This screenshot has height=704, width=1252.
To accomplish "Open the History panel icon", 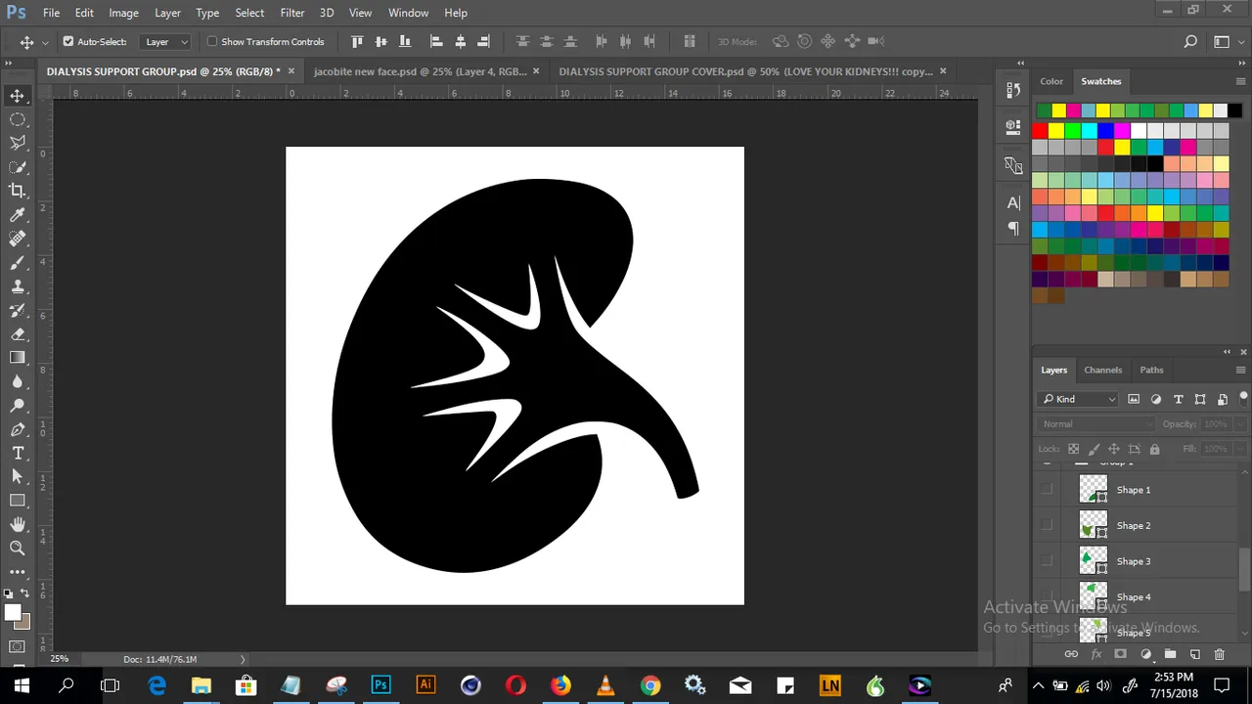I will pos(1013,90).
